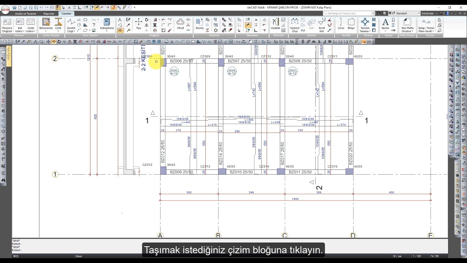Image resolution: width=467 pixels, height=263 pixels.
Task: Open the Kalıp / Temel Planı Kesiti dropdown
Action: 426,26
